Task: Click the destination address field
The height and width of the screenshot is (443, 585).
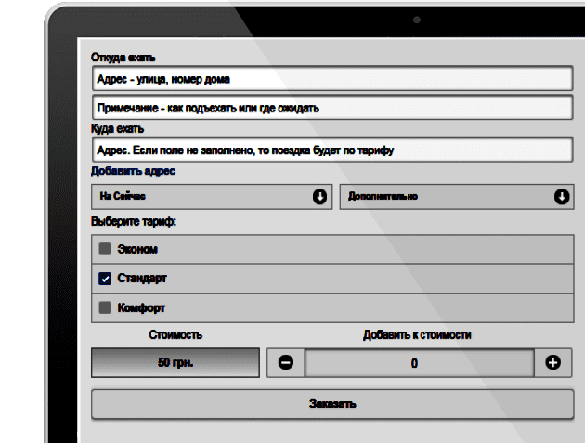Action: click(332, 149)
